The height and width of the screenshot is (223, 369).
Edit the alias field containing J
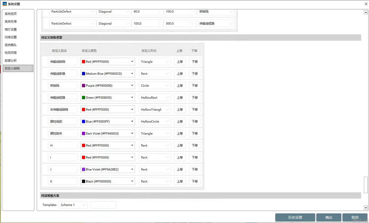63,169
